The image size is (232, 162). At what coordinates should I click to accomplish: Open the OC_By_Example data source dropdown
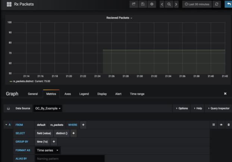pos(48,108)
